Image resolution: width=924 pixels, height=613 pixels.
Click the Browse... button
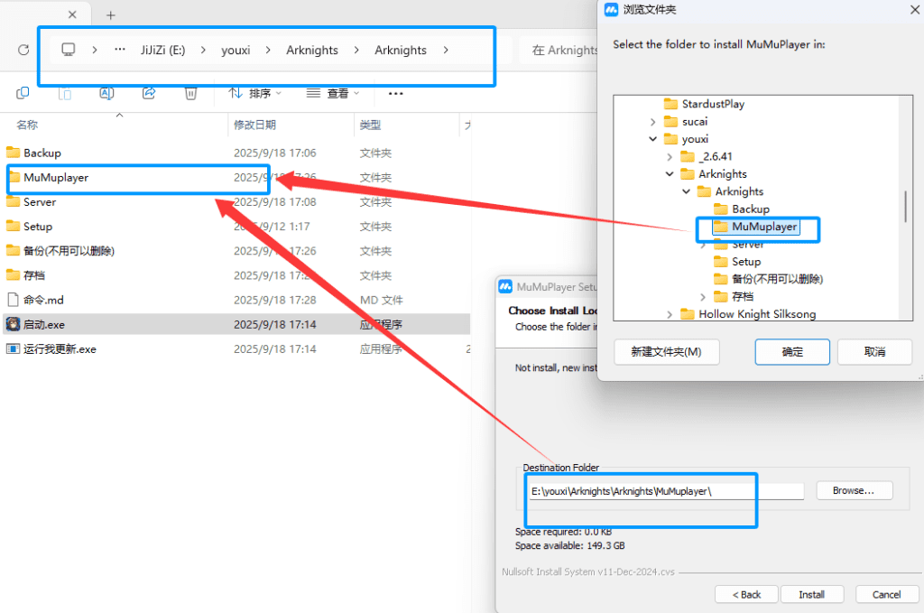[x=854, y=490]
